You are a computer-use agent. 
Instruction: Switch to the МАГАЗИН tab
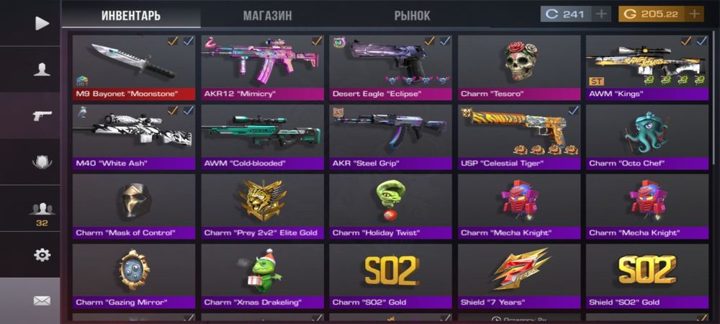click(x=267, y=16)
